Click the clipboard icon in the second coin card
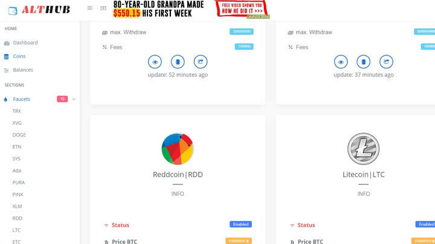This screenshot has height=244, width=435. (364, 61)
